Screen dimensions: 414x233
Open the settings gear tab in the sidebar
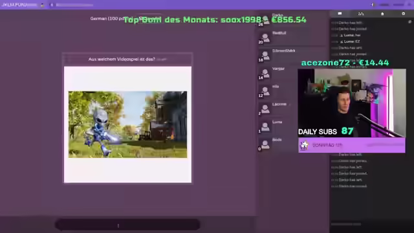(403, 14)
